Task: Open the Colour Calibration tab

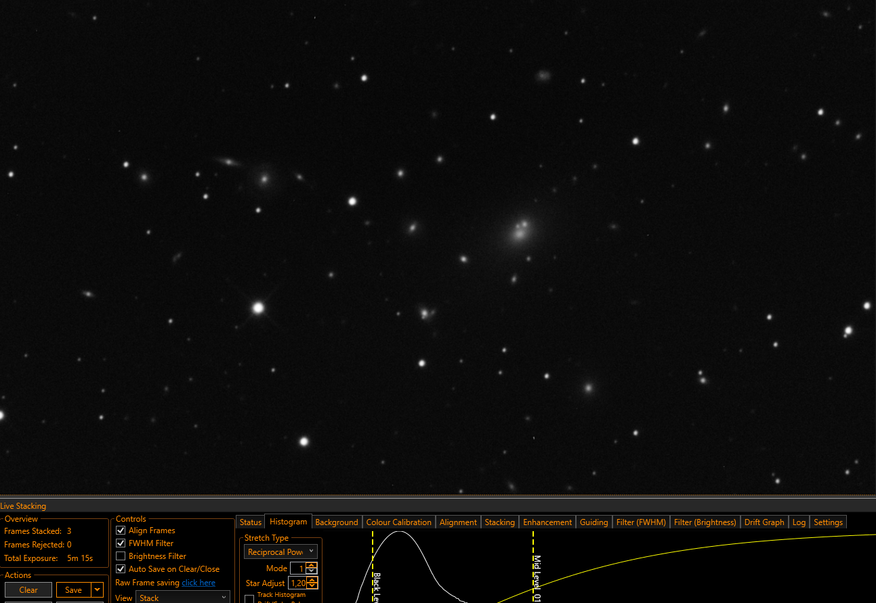Action: (398, 522)
